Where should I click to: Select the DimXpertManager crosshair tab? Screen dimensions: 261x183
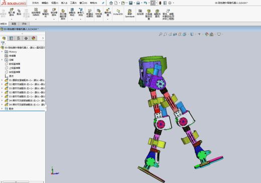pos(26,38)
